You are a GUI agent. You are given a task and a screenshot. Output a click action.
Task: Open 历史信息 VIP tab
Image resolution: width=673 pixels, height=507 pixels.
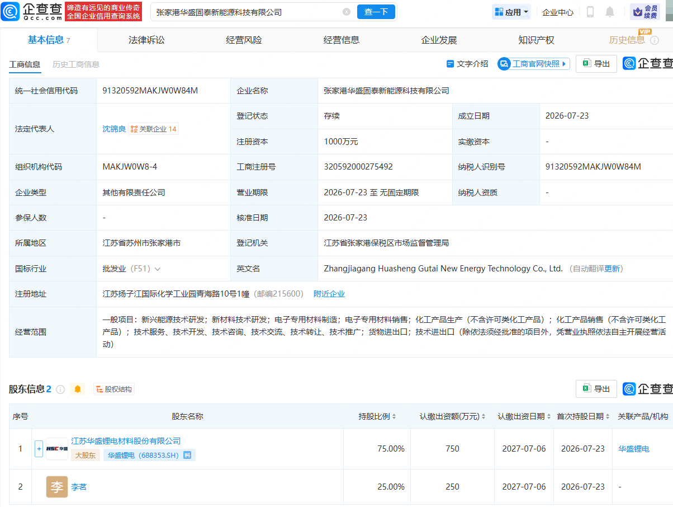tap(627, 40)
